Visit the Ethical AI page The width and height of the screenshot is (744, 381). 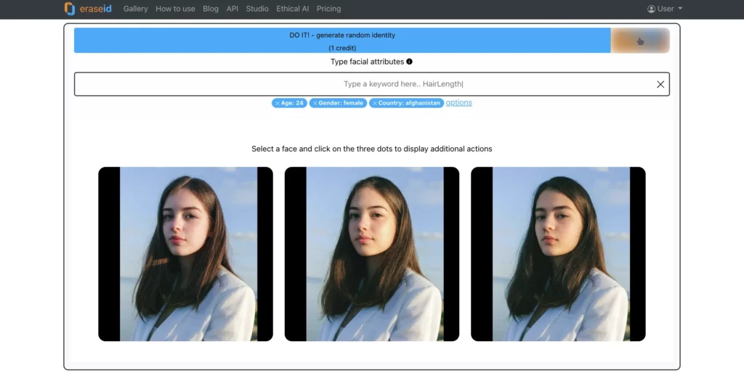pos(292,9)
